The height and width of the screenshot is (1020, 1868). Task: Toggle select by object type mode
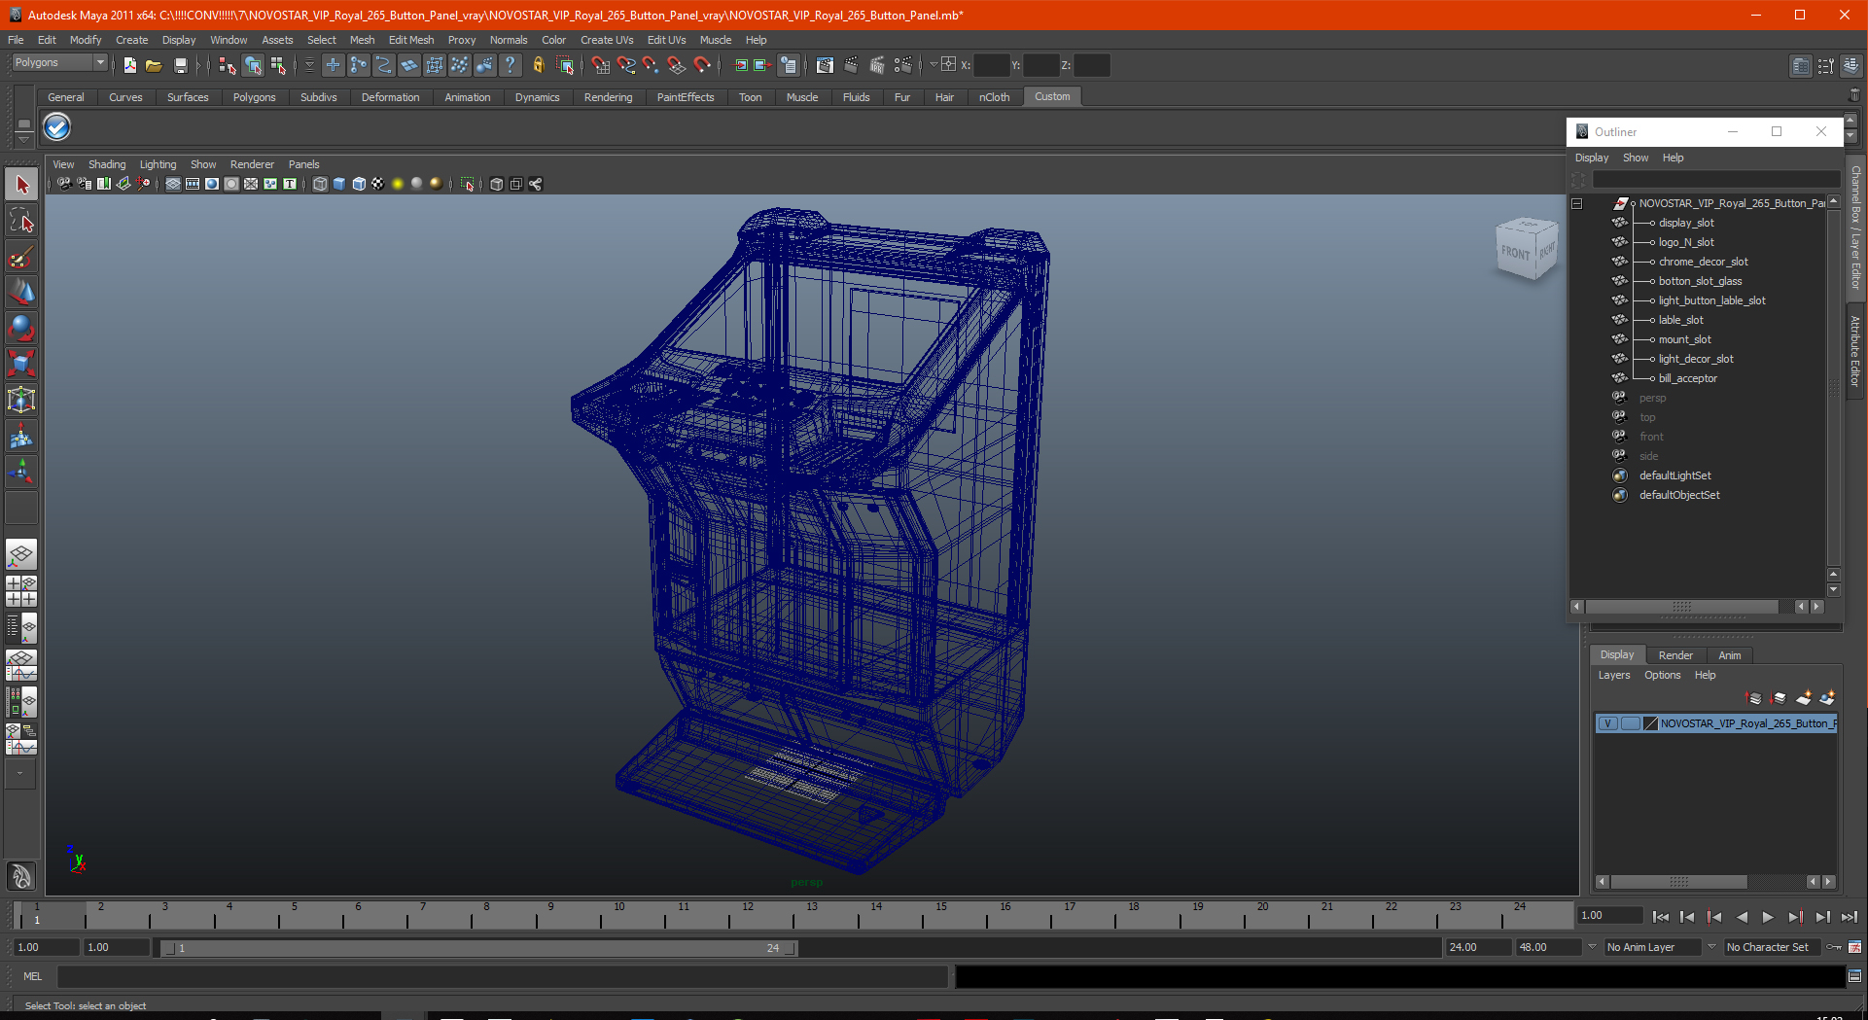pyautogui.click(x=253, y=65)
